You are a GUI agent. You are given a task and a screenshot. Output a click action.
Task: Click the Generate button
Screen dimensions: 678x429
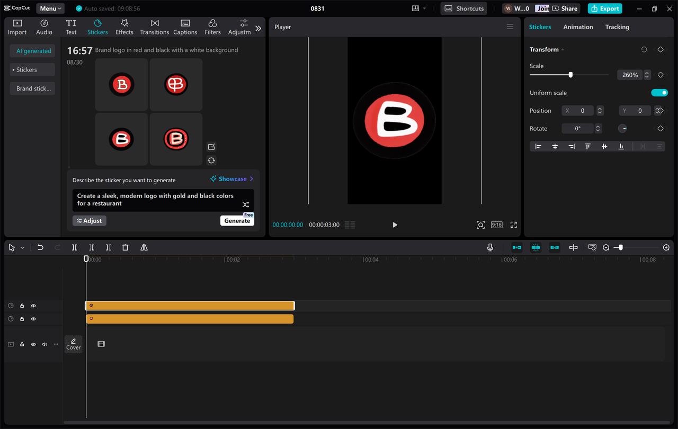click(237, 220)
